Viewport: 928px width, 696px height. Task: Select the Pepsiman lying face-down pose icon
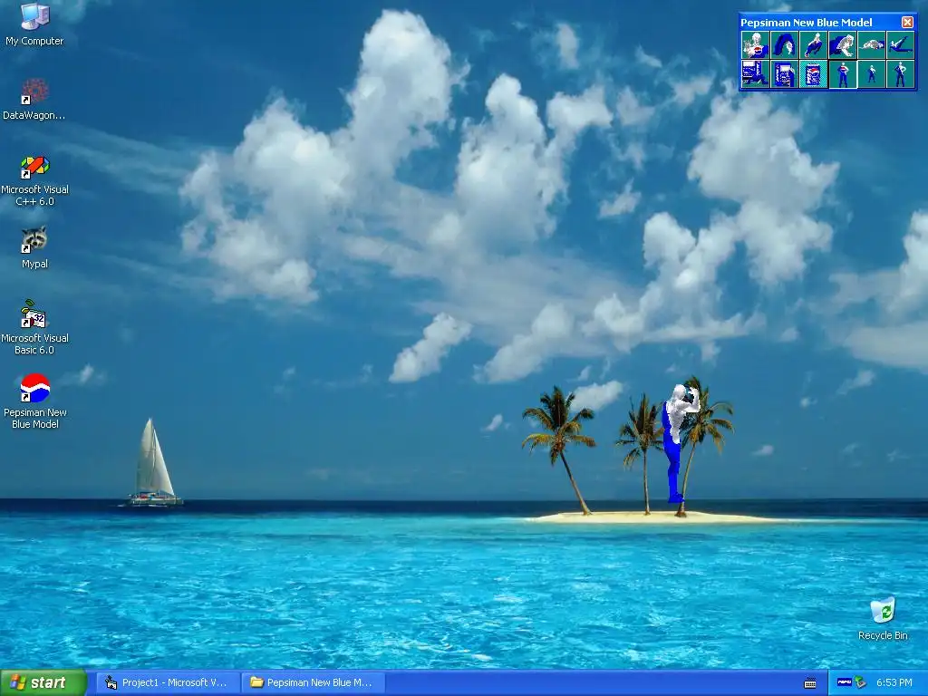(872, 45)
